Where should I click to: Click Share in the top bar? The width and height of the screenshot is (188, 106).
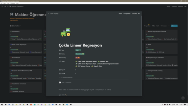click(168, 6)
